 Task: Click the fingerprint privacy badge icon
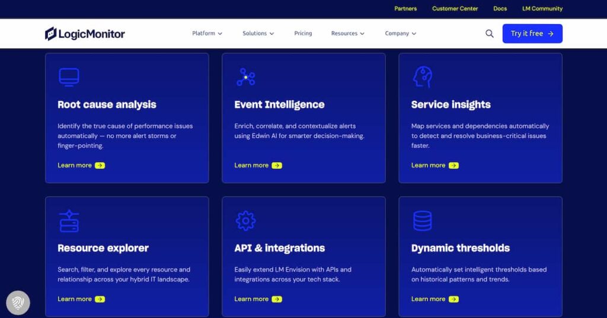(x=18, y=303)
